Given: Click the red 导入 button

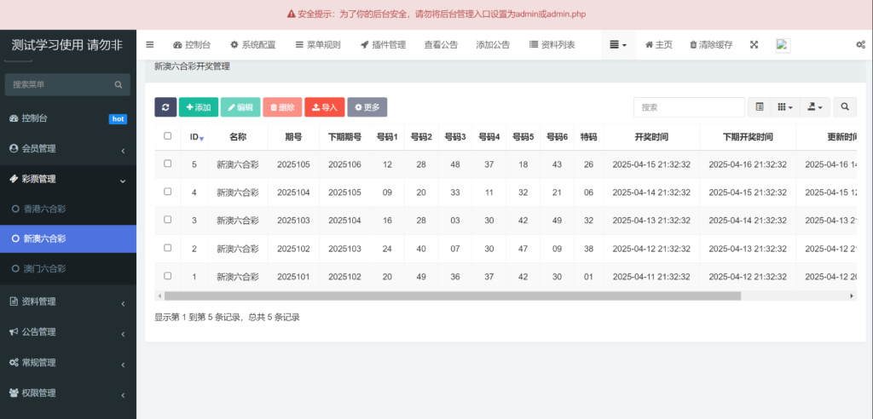Looking at the screenshot, I should 325,107.
